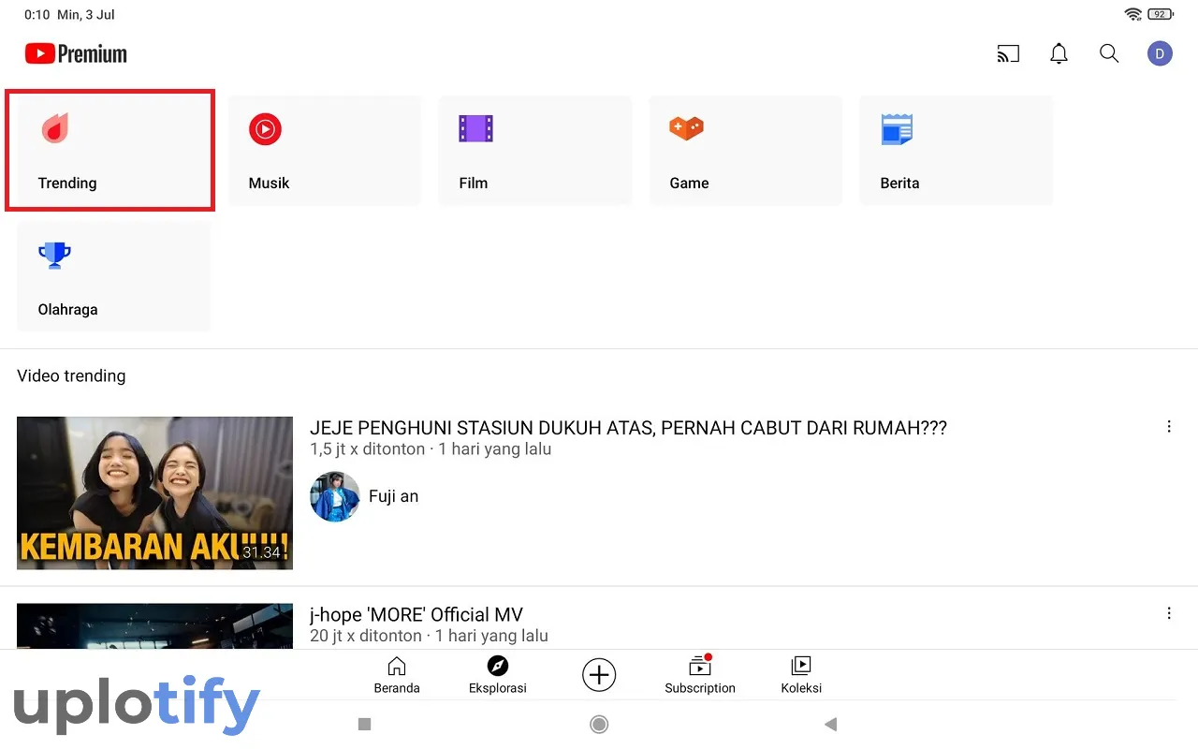The height and width of the screenshot is (749, 1198).
Task: Tap the "Video trending" heading
Action: [71, 375]
